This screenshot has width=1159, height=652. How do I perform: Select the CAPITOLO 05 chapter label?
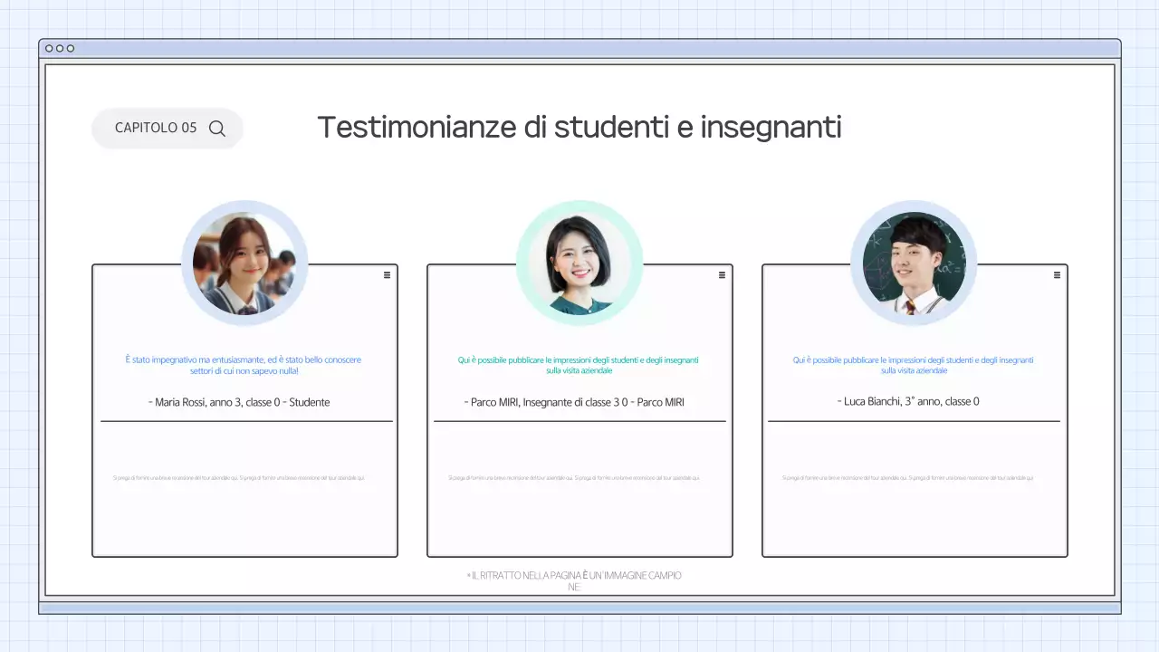156,128
